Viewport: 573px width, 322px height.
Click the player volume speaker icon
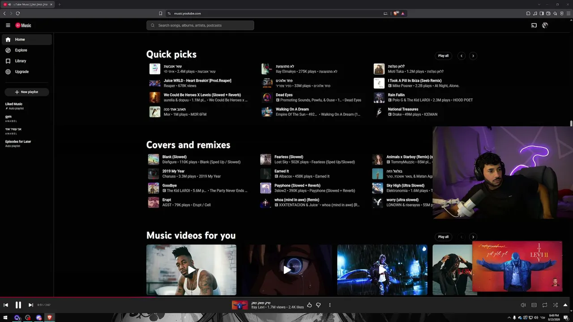tap(523, 305)
